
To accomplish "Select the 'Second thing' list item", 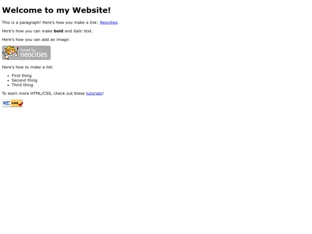I will point(24,80).
